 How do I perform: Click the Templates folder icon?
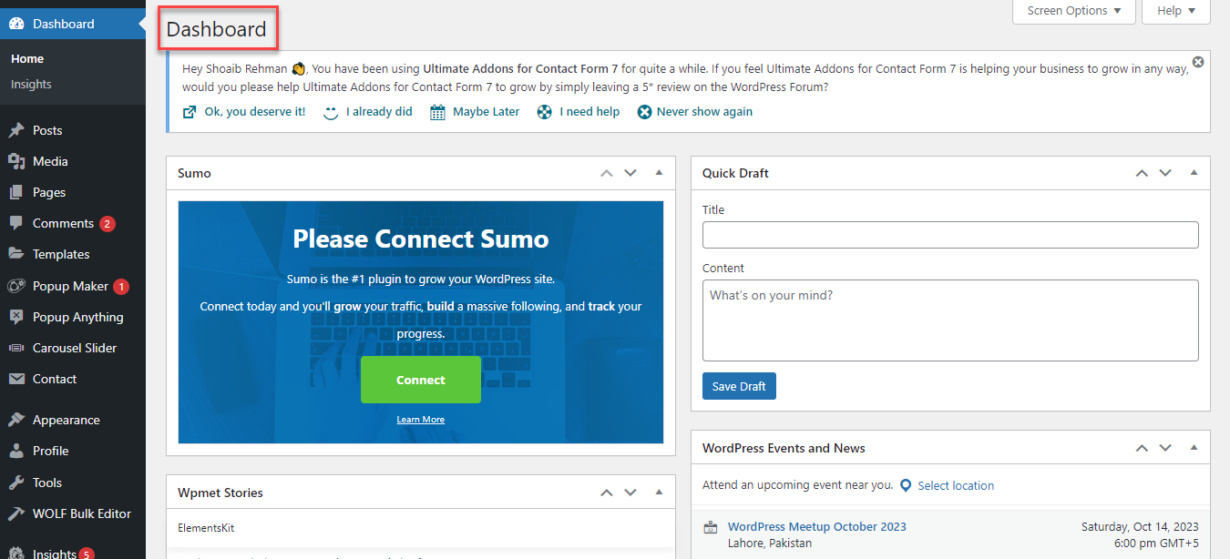pos(16,254)
